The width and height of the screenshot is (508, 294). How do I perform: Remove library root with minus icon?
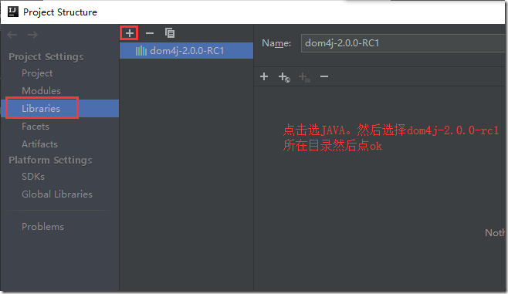(x=324, y=76)
